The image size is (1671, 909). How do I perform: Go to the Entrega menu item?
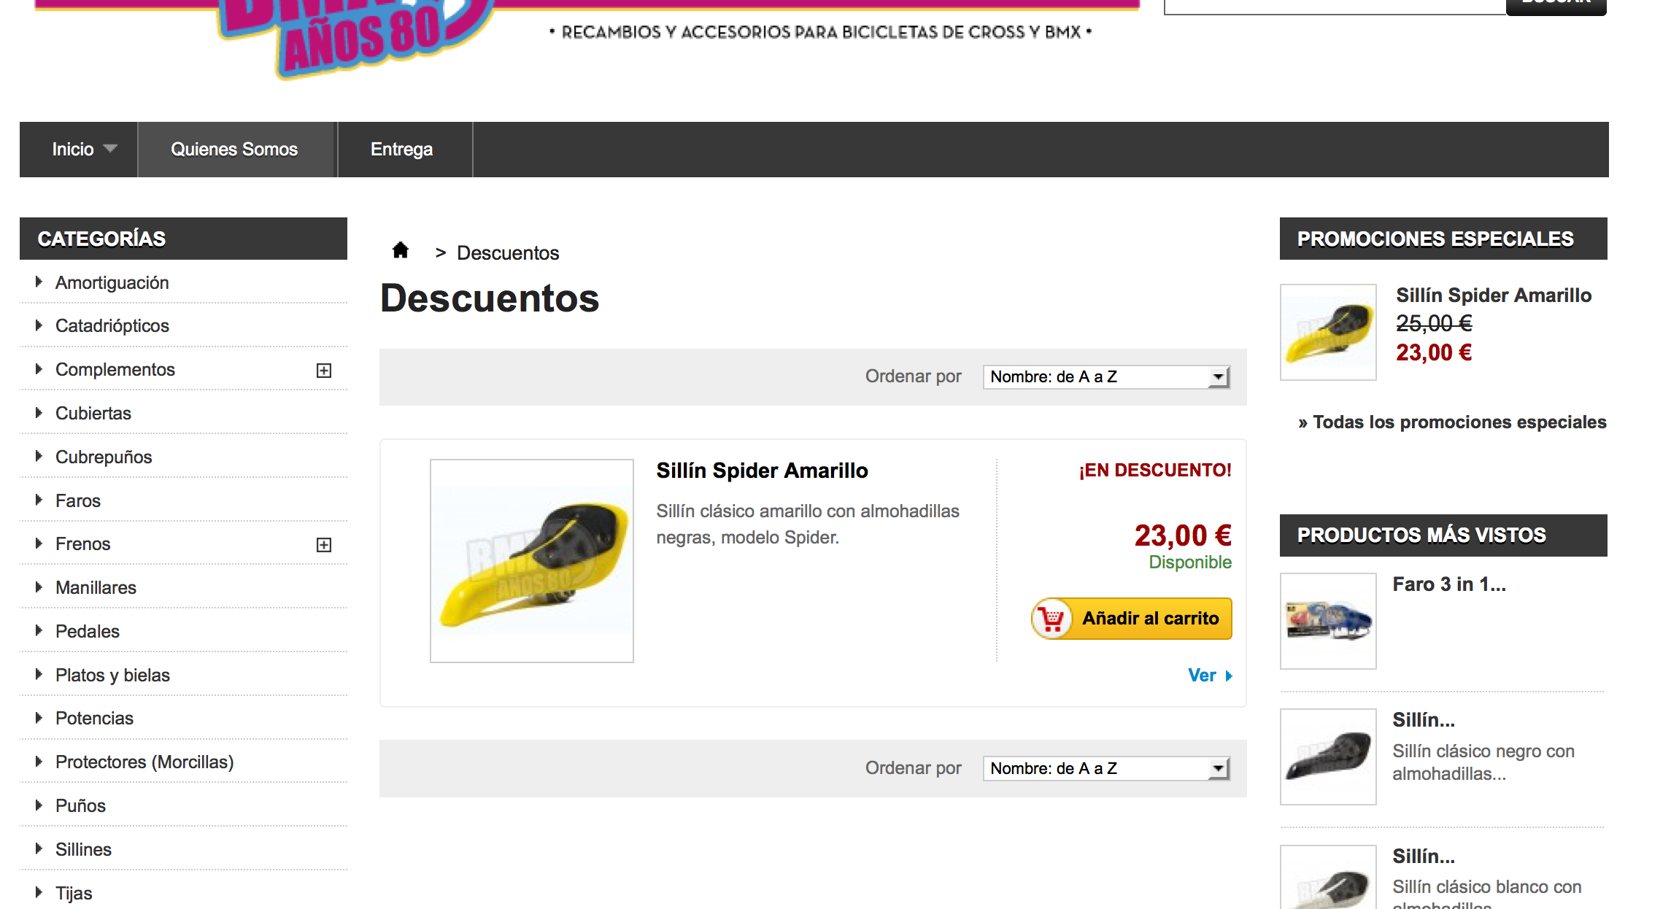pos(402,150)
